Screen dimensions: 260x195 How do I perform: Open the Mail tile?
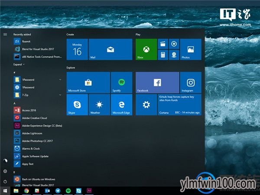point(110,49)
